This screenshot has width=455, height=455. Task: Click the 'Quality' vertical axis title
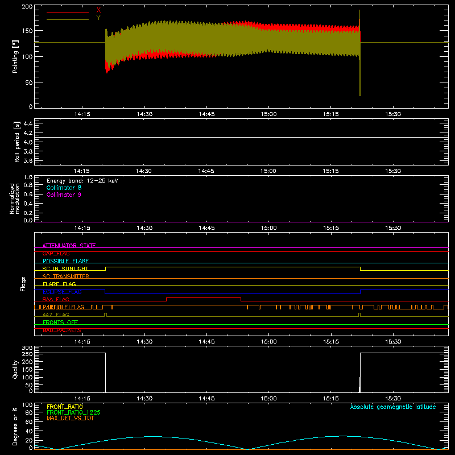[15, 369]
